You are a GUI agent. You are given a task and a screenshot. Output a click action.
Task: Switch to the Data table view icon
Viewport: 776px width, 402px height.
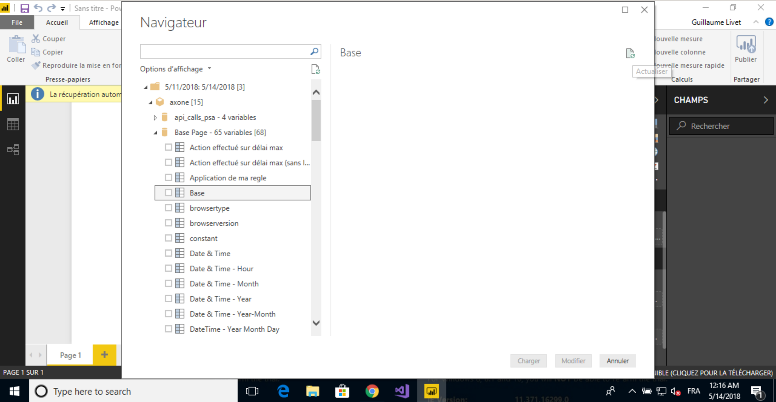pyautogui.click(x=13, y=124)
